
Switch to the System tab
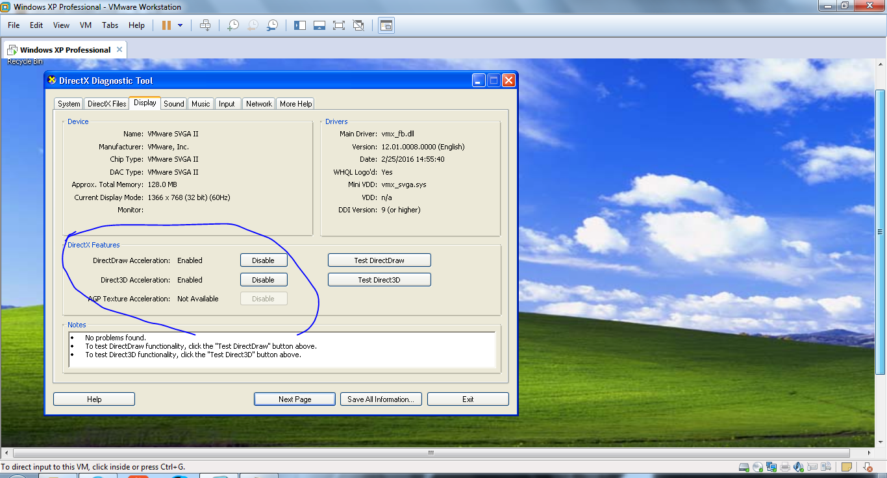click(69, 104)
